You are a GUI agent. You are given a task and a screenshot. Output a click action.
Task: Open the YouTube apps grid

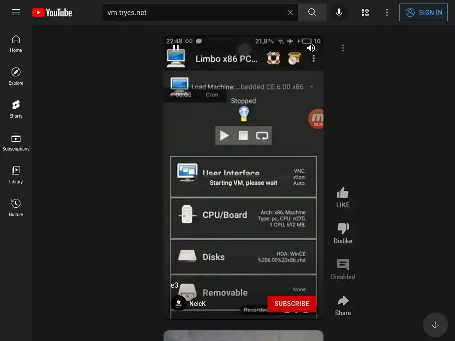point(366,12)
